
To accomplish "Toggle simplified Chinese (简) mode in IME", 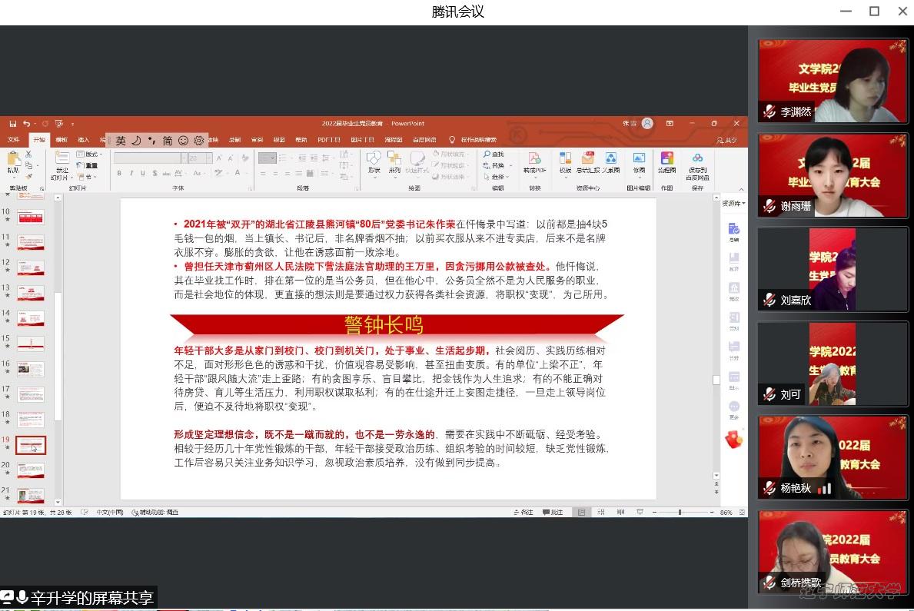I will coord(168,141).
